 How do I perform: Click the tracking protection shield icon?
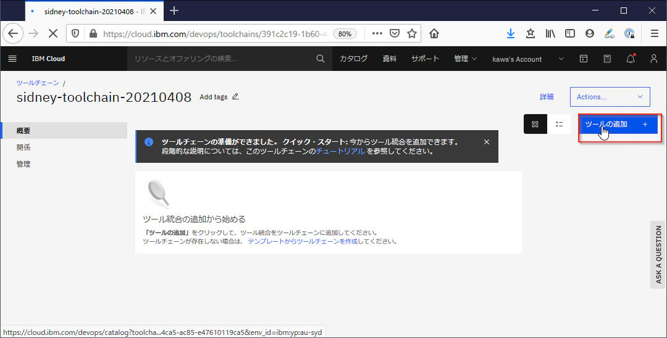tap(75, 33)
